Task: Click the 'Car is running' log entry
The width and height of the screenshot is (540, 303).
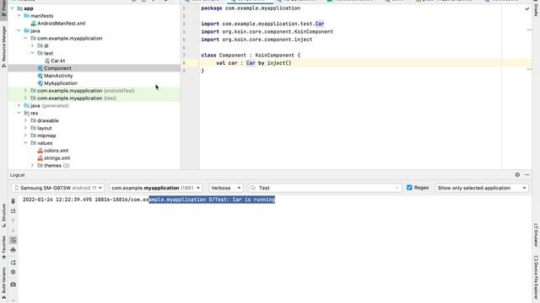Action: [x=148, y=199]
